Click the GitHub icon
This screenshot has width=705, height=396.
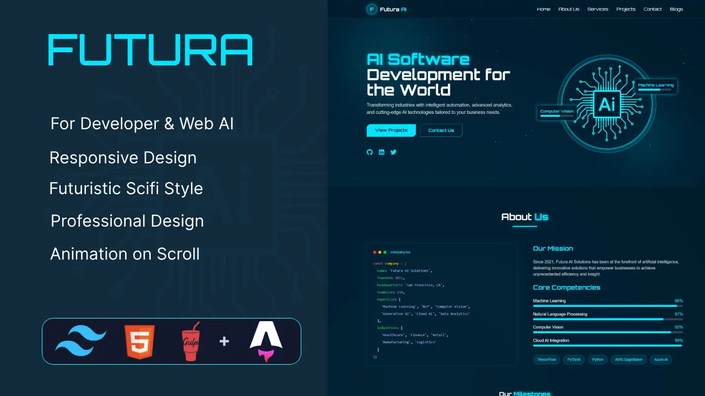[370, 152]
